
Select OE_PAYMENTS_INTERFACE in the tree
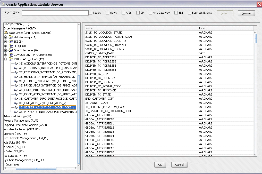tap(48, 112)
